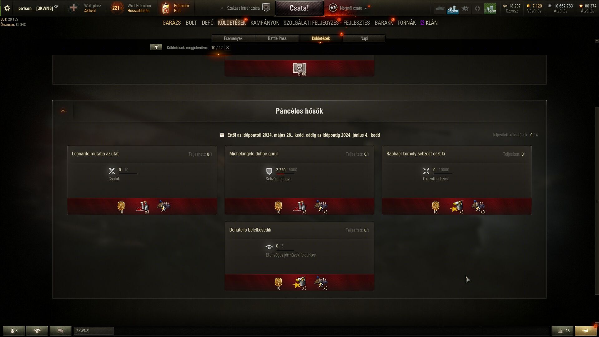Open the Donatello belelkesedik mission card
This screenshot has width=599, height=337.
point(299,256)
